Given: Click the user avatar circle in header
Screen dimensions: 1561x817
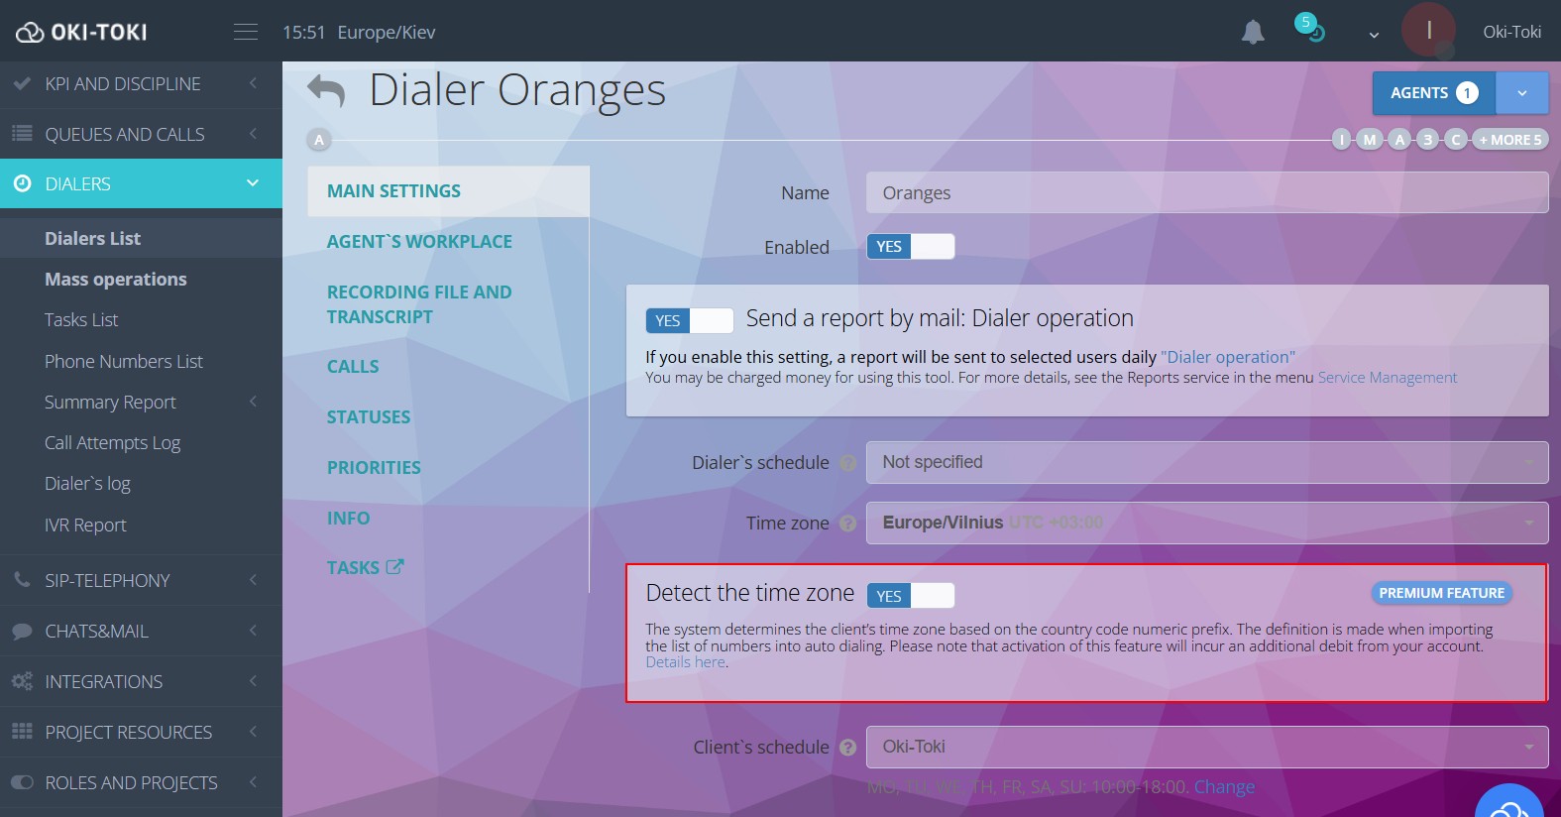Looking at the screenshot, I should pyautogui.click(x=1427, y=31).
